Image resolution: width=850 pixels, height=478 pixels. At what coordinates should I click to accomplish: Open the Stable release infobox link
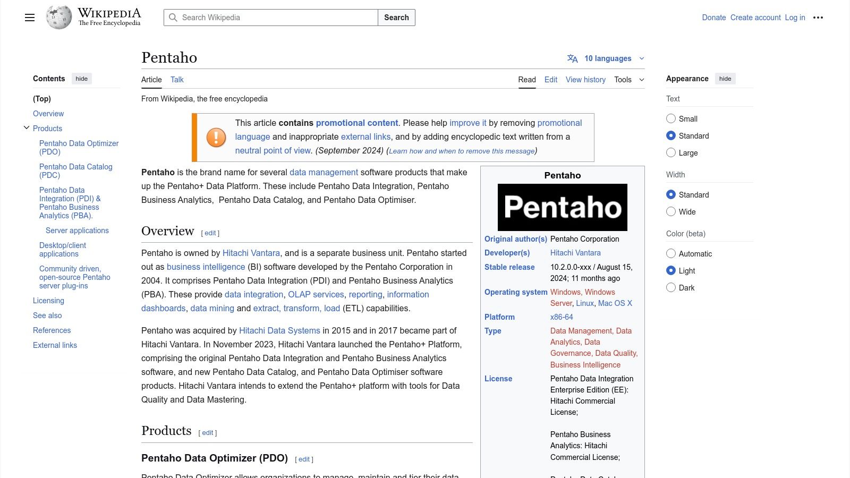(509, 267)
